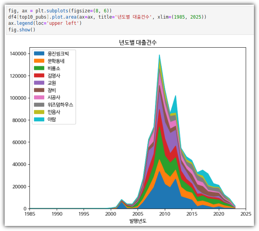Click the x-axis tick 2015
The image size is (259, 231).
click(192, 214)
